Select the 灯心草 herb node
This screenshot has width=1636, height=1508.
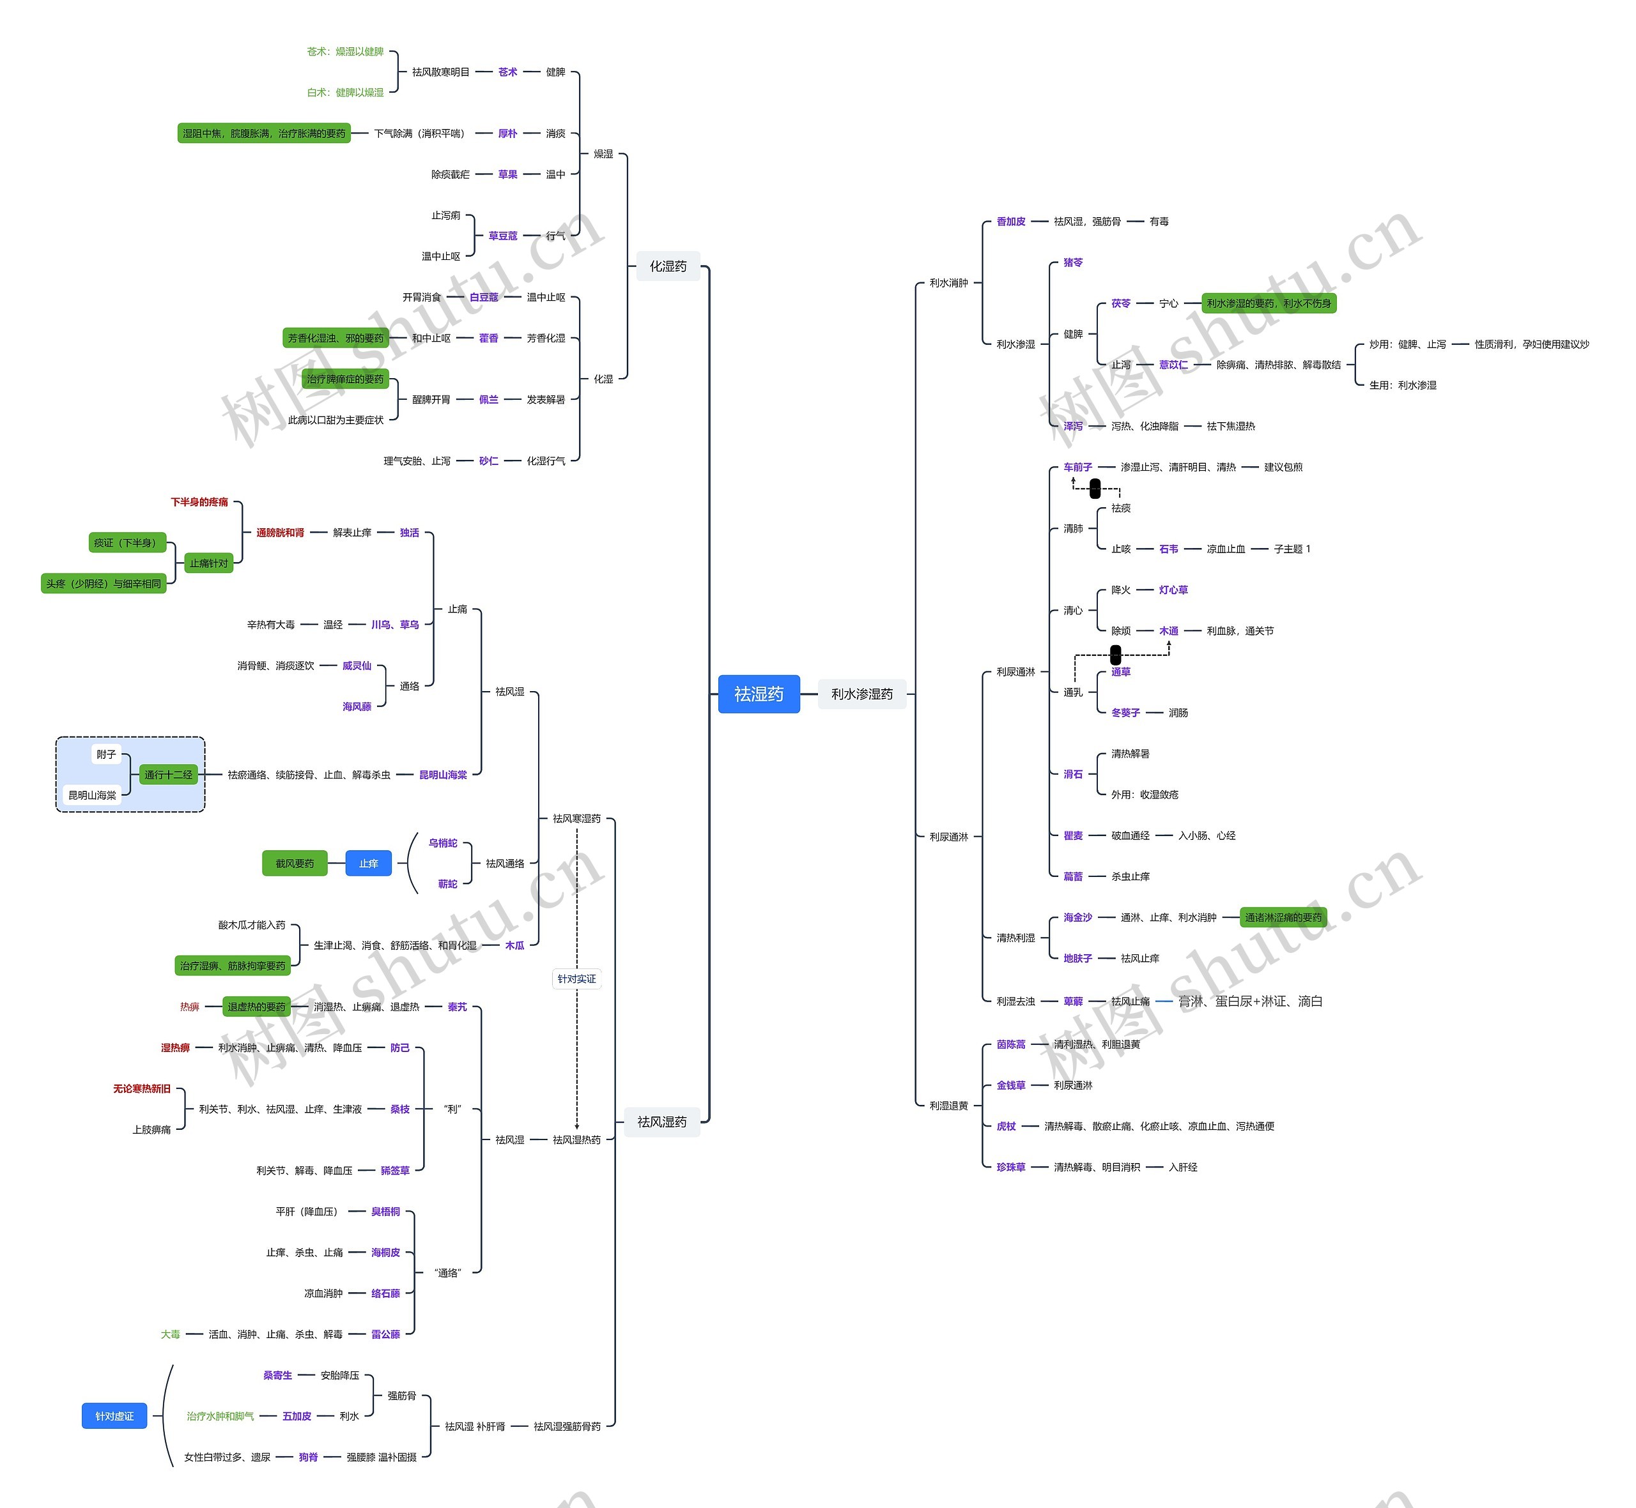[x=1174, y=590]
